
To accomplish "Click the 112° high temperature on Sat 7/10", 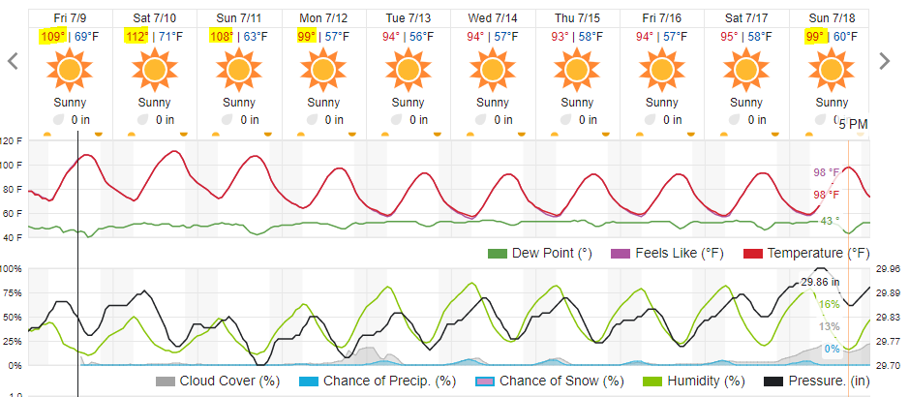I will 136,37.
